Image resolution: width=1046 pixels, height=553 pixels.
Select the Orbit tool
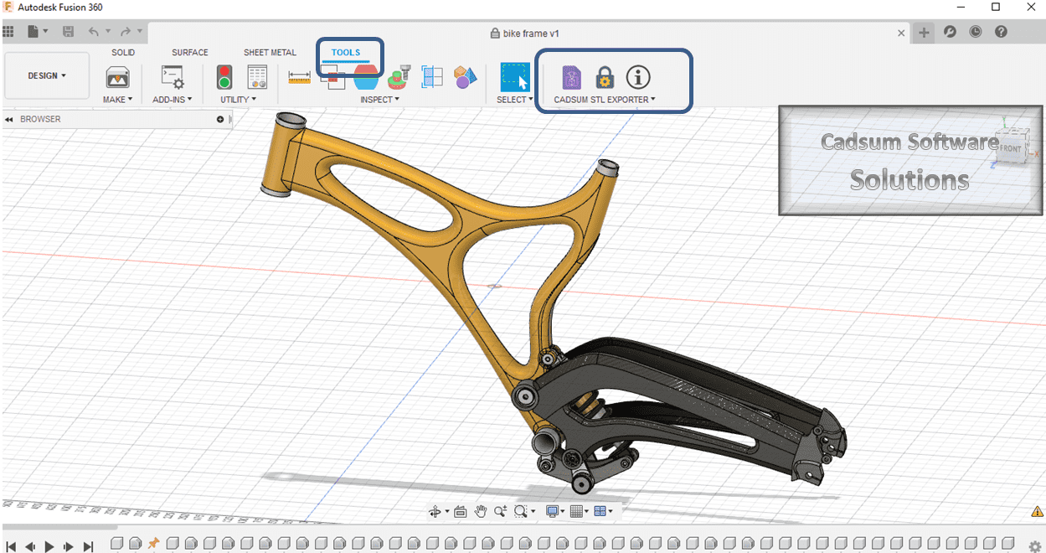coord(434,510)
